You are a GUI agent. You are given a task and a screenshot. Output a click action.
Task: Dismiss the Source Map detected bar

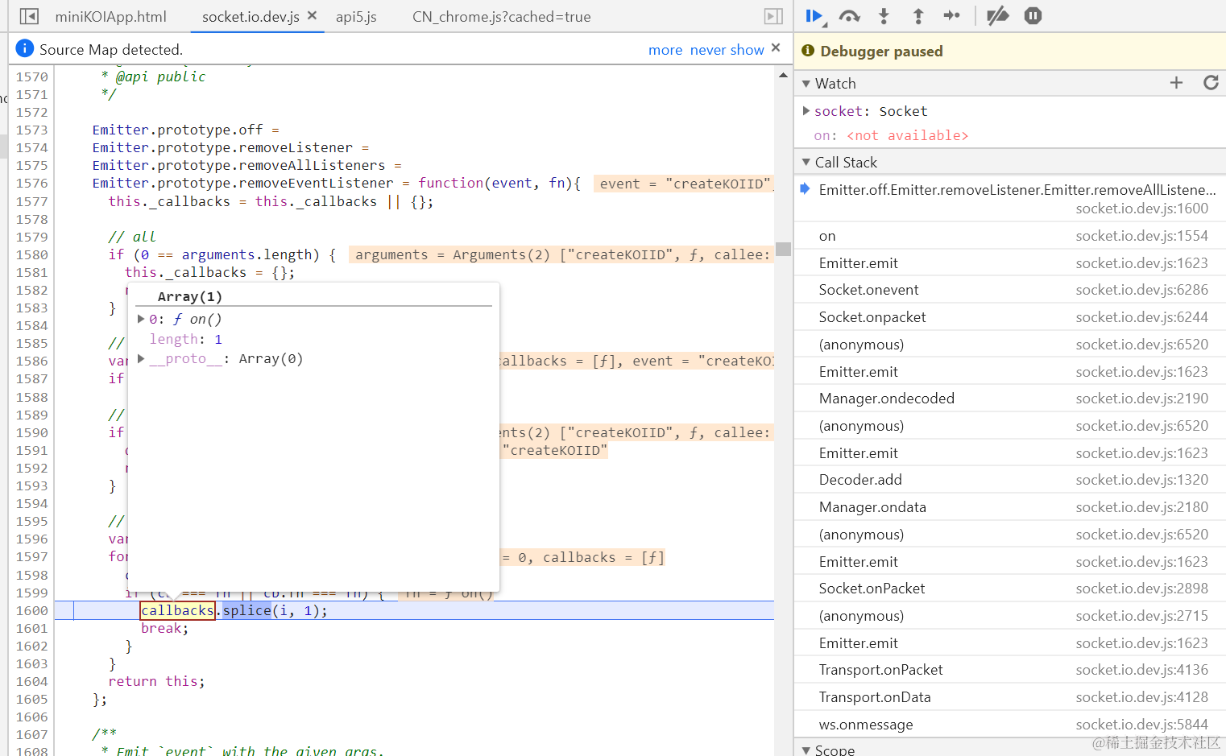[776, 48]
